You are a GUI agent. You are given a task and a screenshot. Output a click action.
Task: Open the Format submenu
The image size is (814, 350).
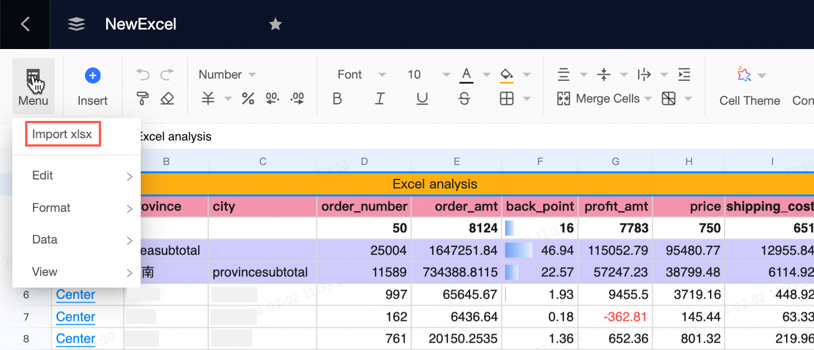pyautogui.click(x=76, y=208)
